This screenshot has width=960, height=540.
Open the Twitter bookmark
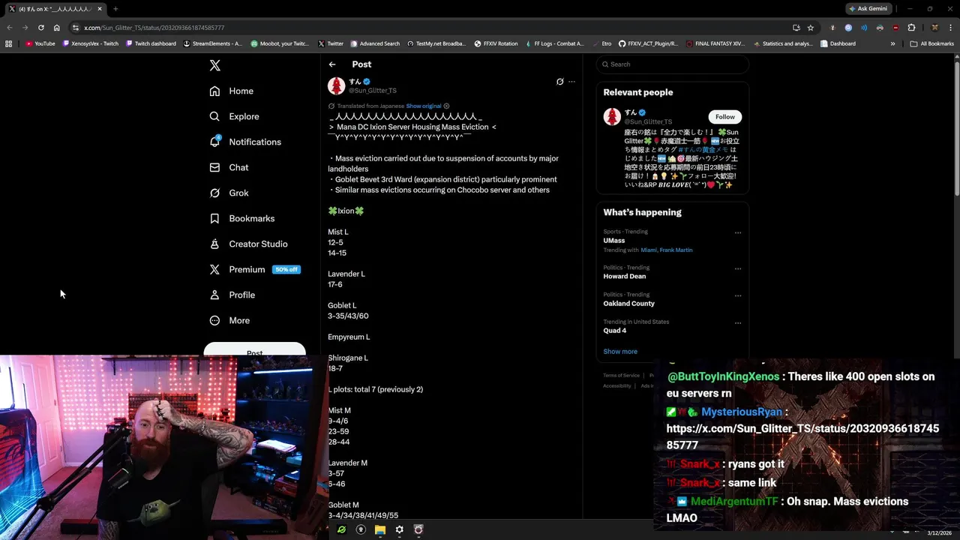[x=331, y=43]
